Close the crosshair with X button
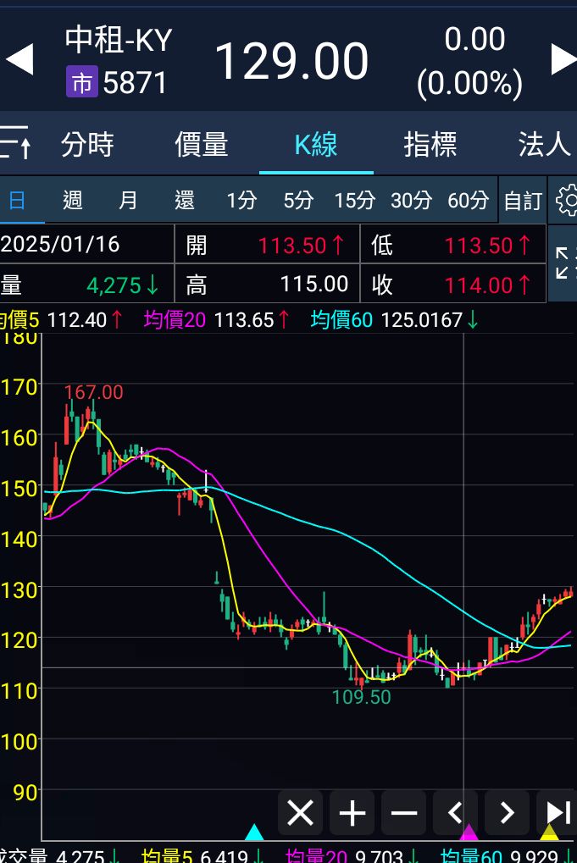This screenshot has height=863, width=577. (300, 814)
